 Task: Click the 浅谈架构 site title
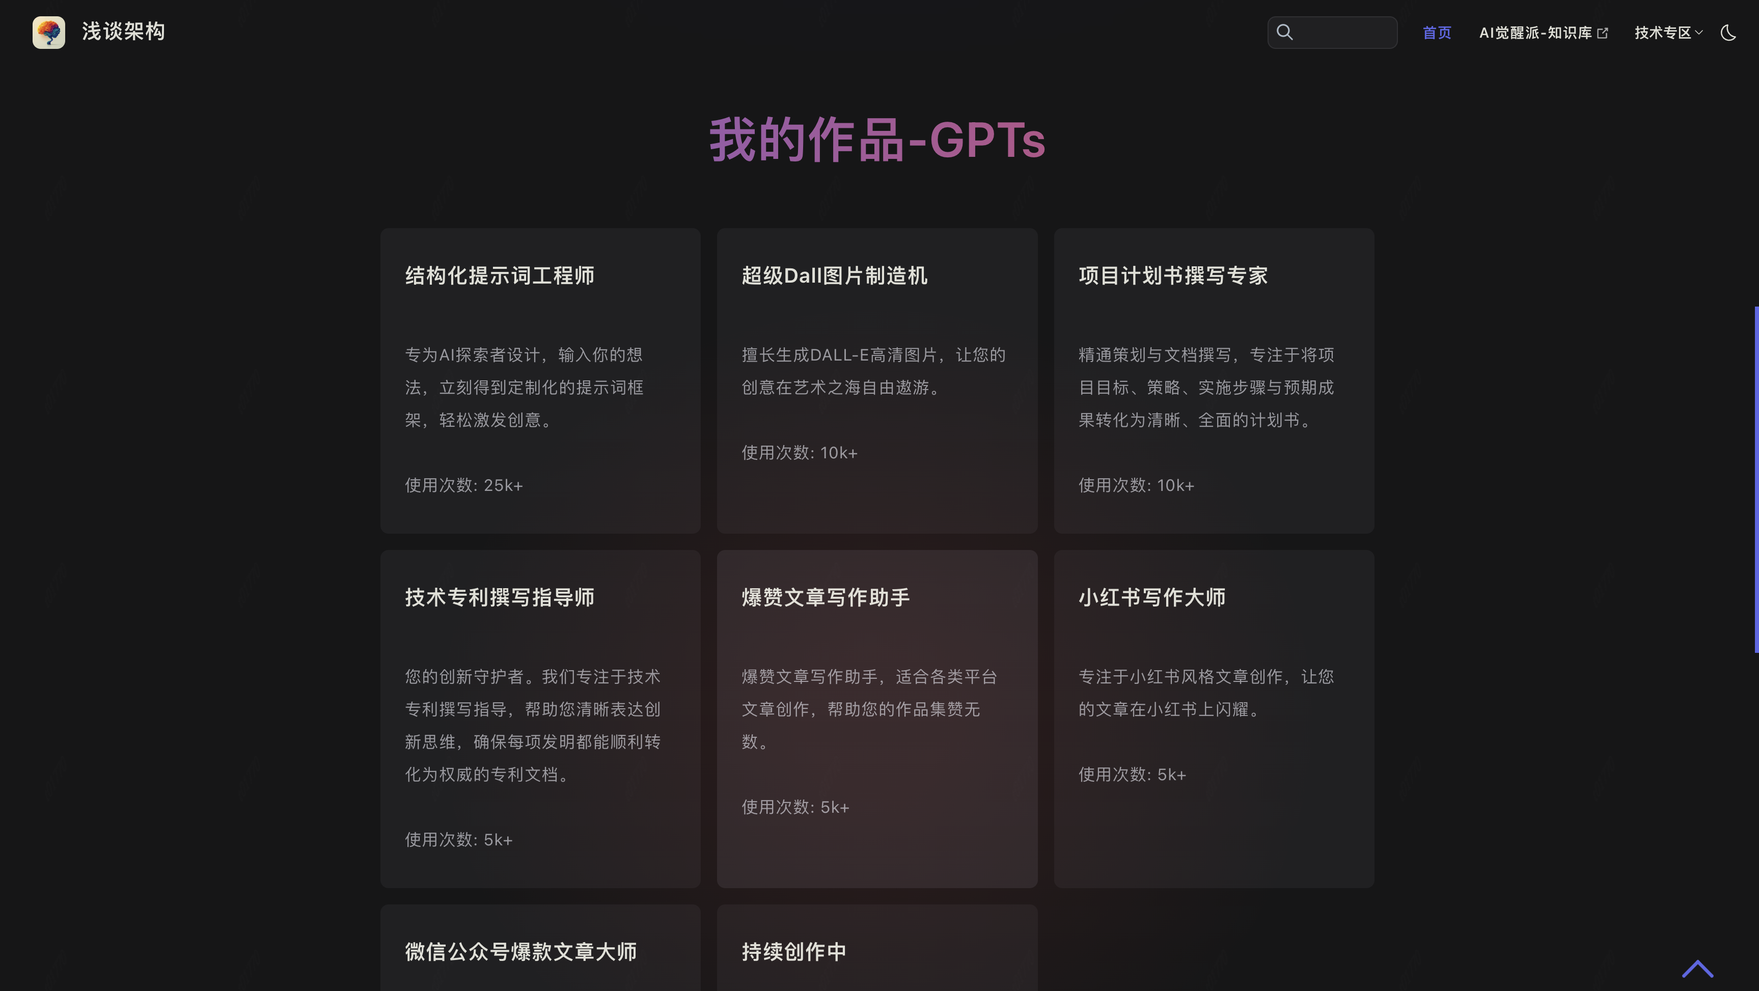[x=124, y=32]
